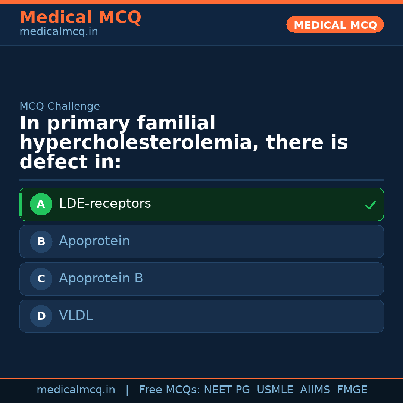Open medicalmcq.in link in footer
The image size is (403, 403).
coord(76,390)
